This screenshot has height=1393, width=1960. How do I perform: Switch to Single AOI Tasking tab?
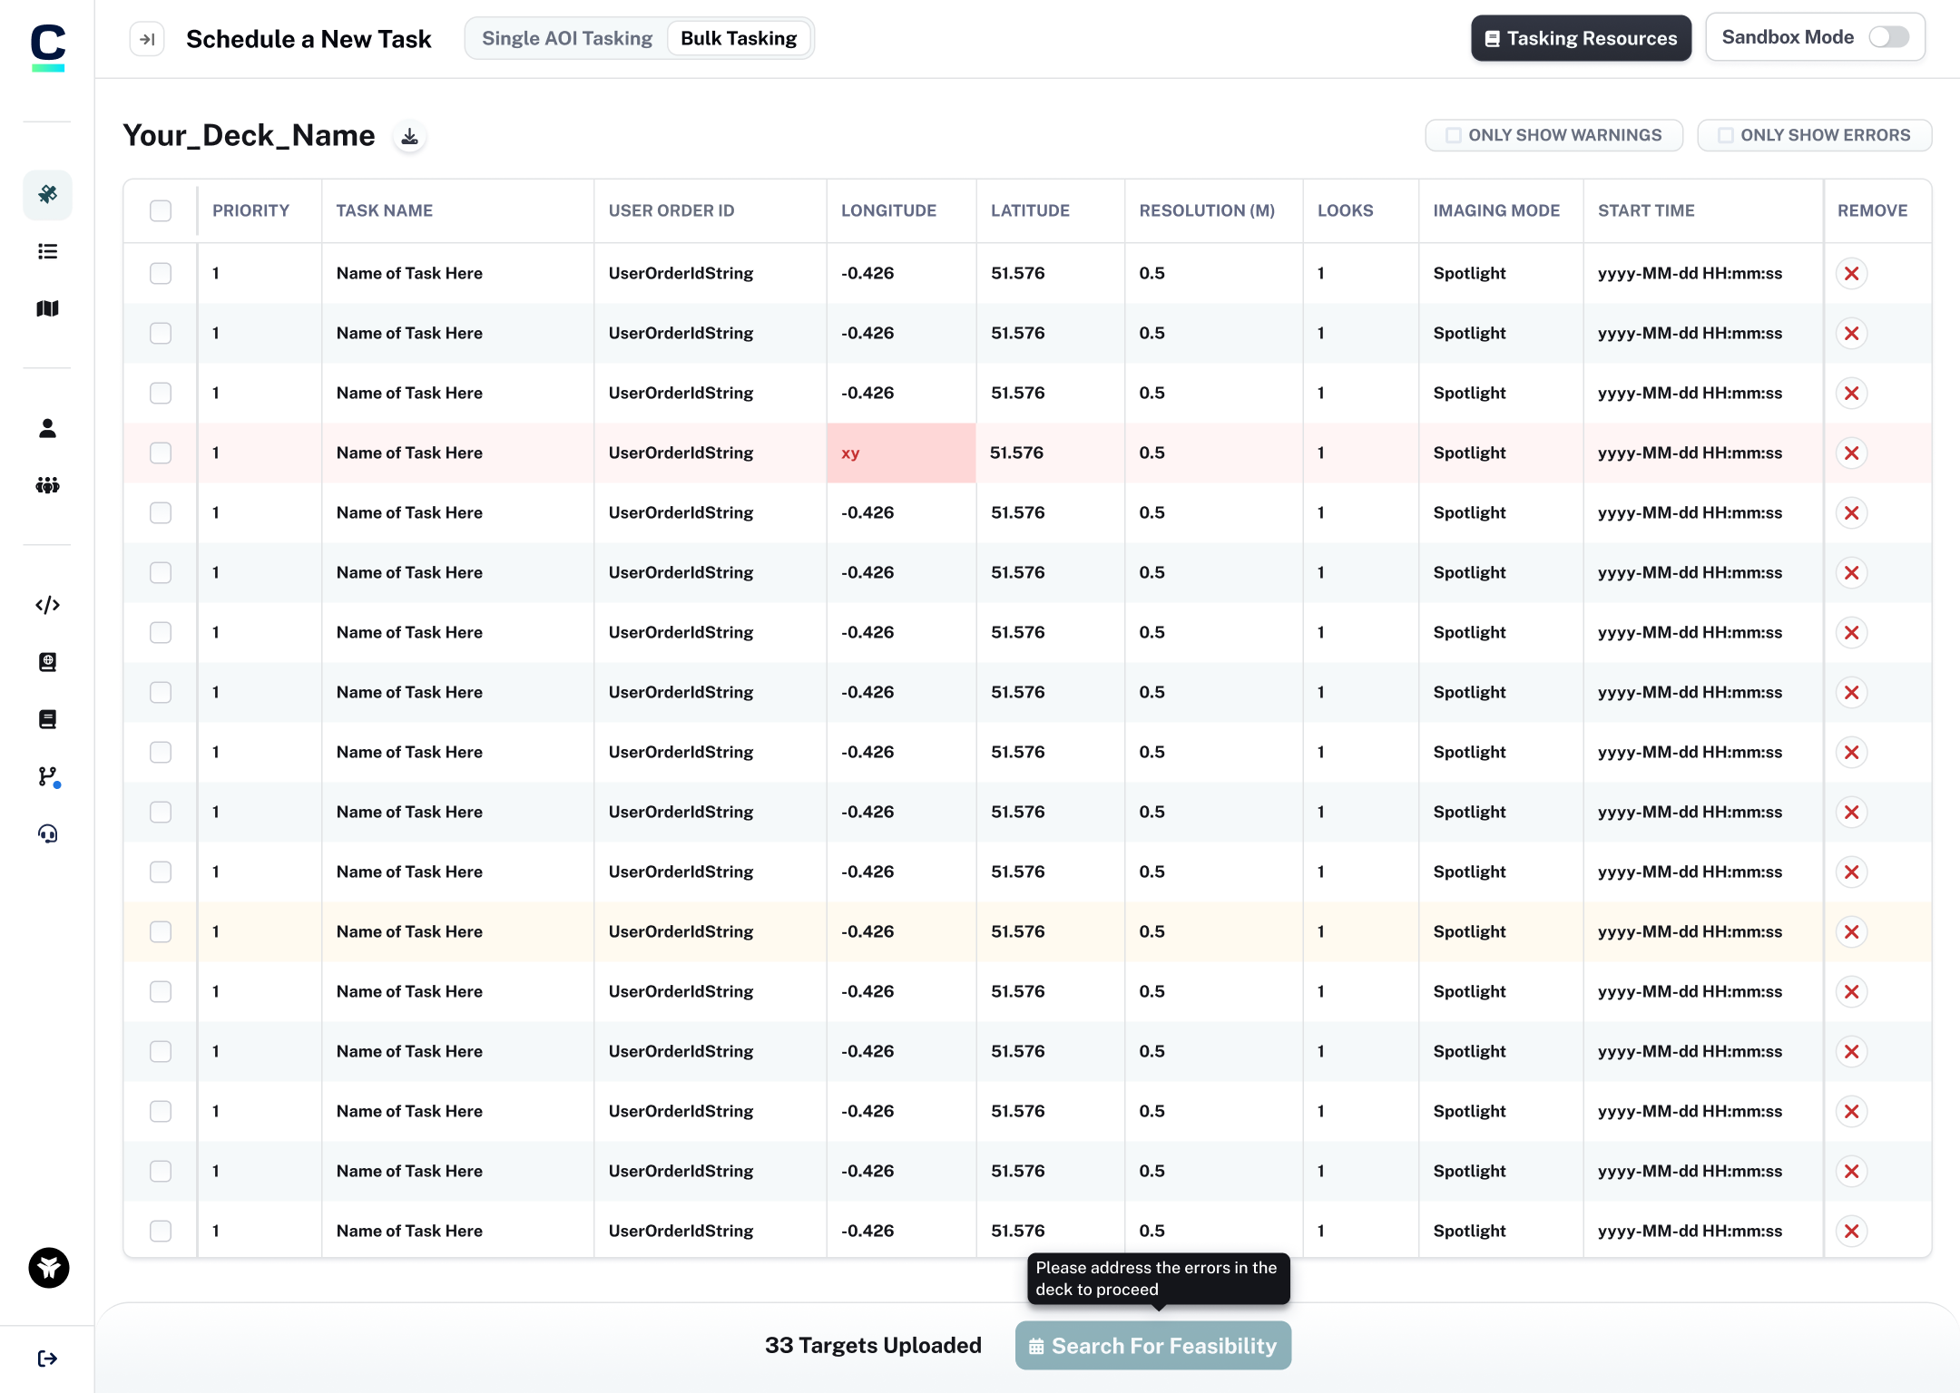(567, 38)
